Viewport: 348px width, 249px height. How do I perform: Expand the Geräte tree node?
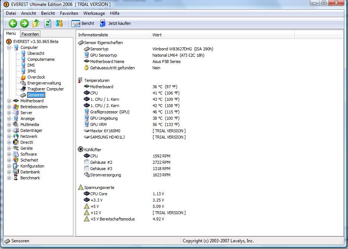tap(9, 148)
